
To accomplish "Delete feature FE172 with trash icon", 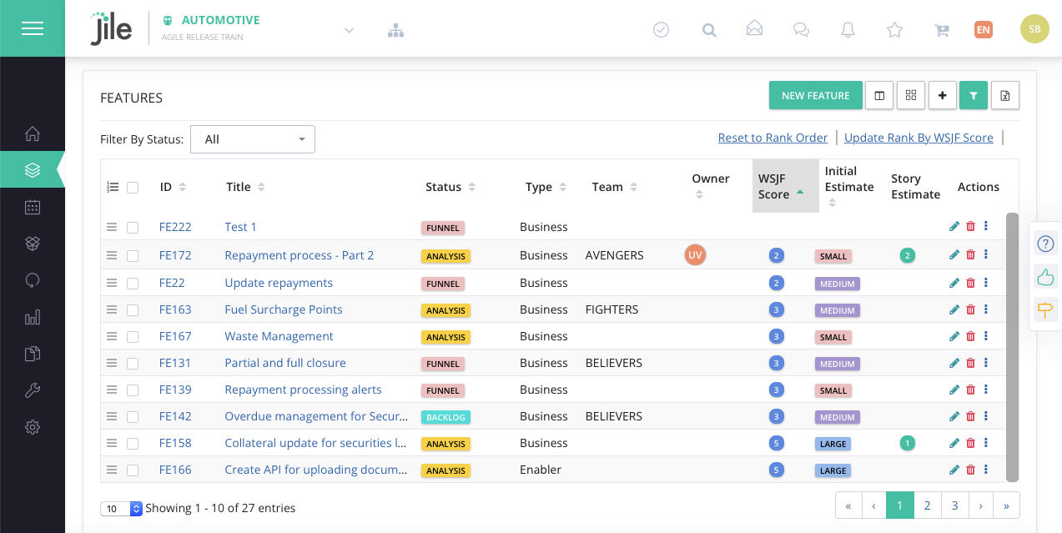I will tap(970, 255).
